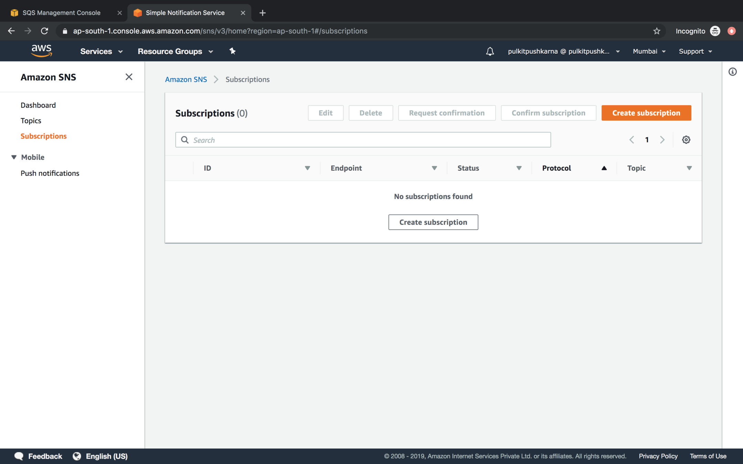Switch to SQS Management Console tab
Screen dimensions: 743x464
[x=61, y=13]
